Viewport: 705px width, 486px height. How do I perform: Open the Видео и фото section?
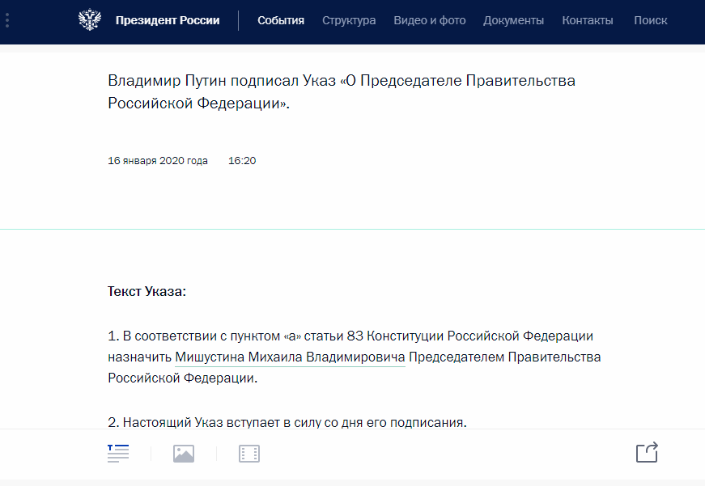(430, 20)
